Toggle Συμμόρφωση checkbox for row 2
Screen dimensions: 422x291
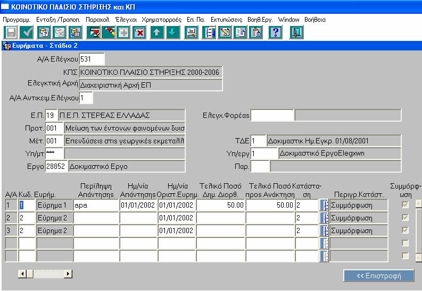(405, 217)
